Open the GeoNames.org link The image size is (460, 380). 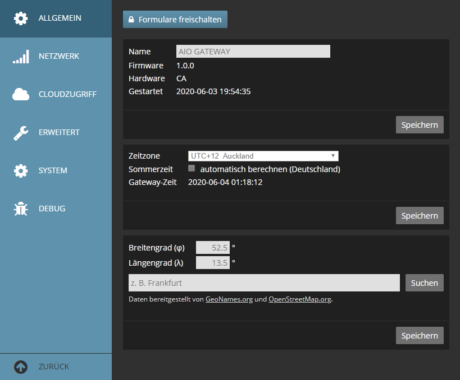pos(229,299)
